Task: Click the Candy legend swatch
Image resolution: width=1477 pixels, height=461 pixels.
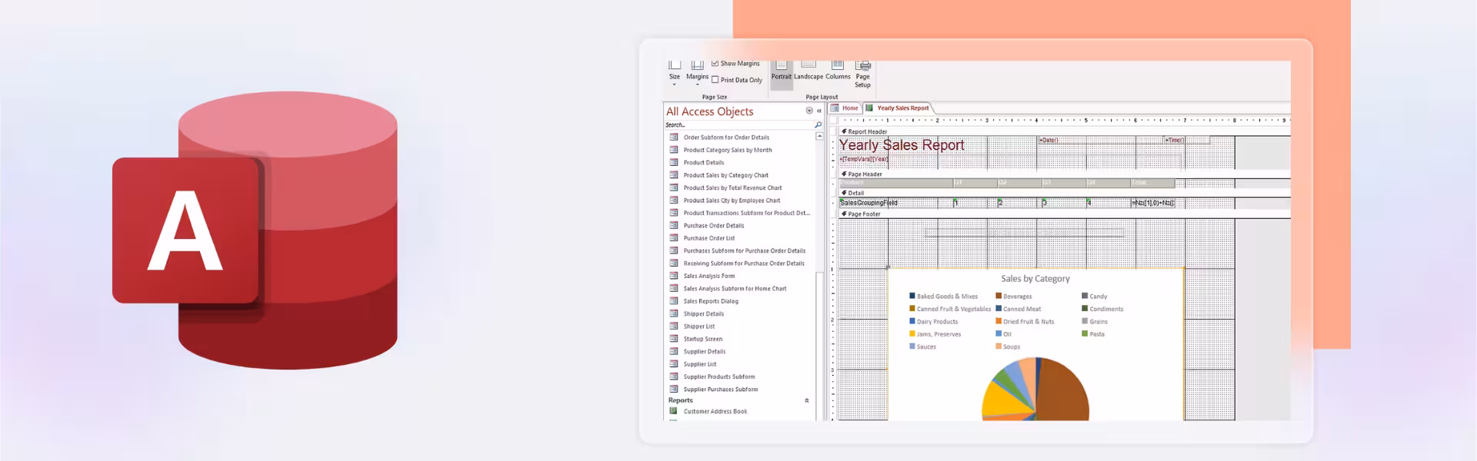Action: point(1085,296)
